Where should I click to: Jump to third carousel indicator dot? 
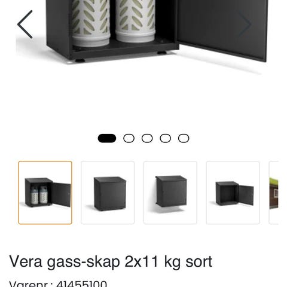pyautogui.click(x=147, y=138)
